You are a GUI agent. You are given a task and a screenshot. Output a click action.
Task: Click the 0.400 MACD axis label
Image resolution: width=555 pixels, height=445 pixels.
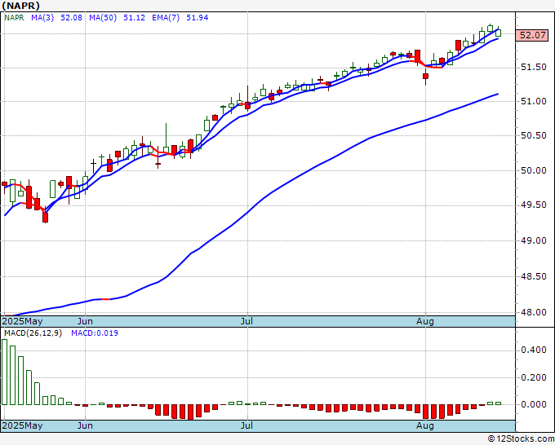pyautogui.click(x=534, y=350)
